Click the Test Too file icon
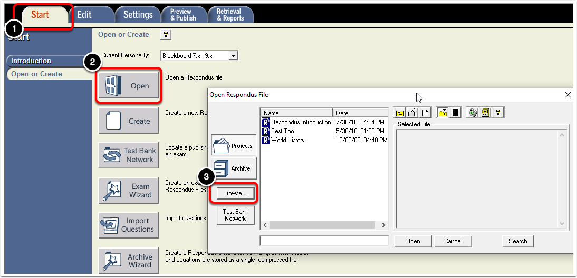 (x=265, y=131)
